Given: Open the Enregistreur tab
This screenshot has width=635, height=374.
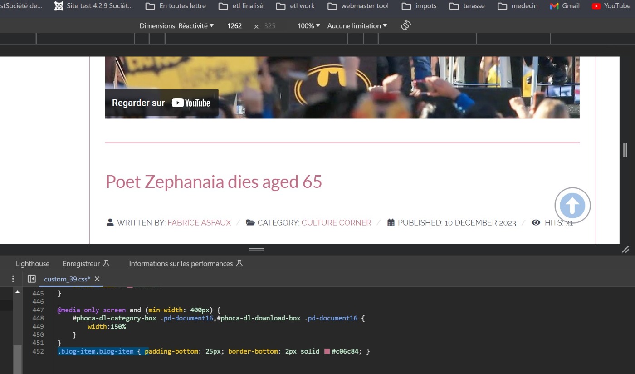Looking at the screenshot, I should point(86,263).
